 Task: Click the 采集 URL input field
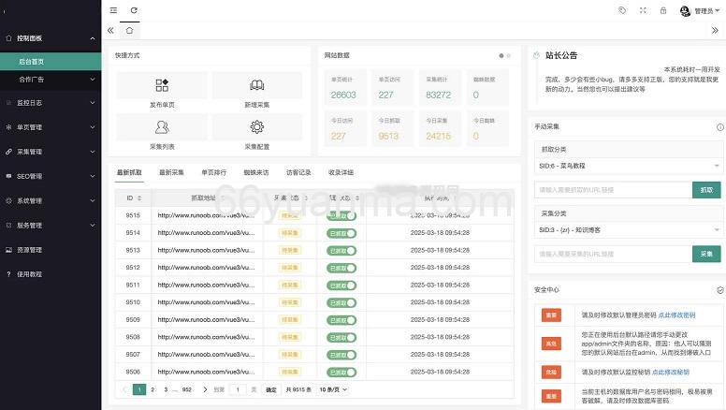point(614,254)
